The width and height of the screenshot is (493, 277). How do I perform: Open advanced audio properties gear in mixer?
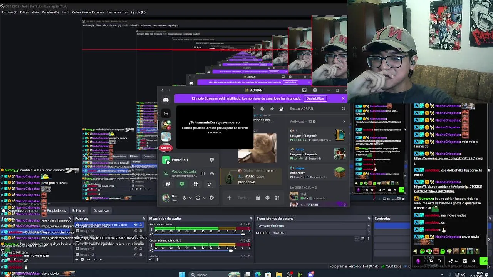pos(151,259)
